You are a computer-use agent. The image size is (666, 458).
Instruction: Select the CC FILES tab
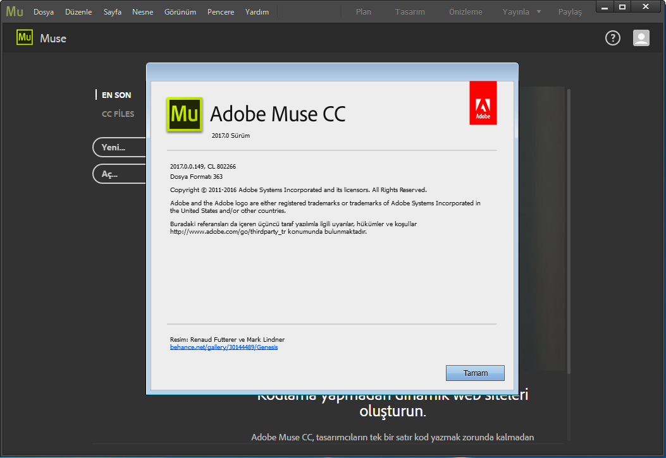[x=118, y=114]
